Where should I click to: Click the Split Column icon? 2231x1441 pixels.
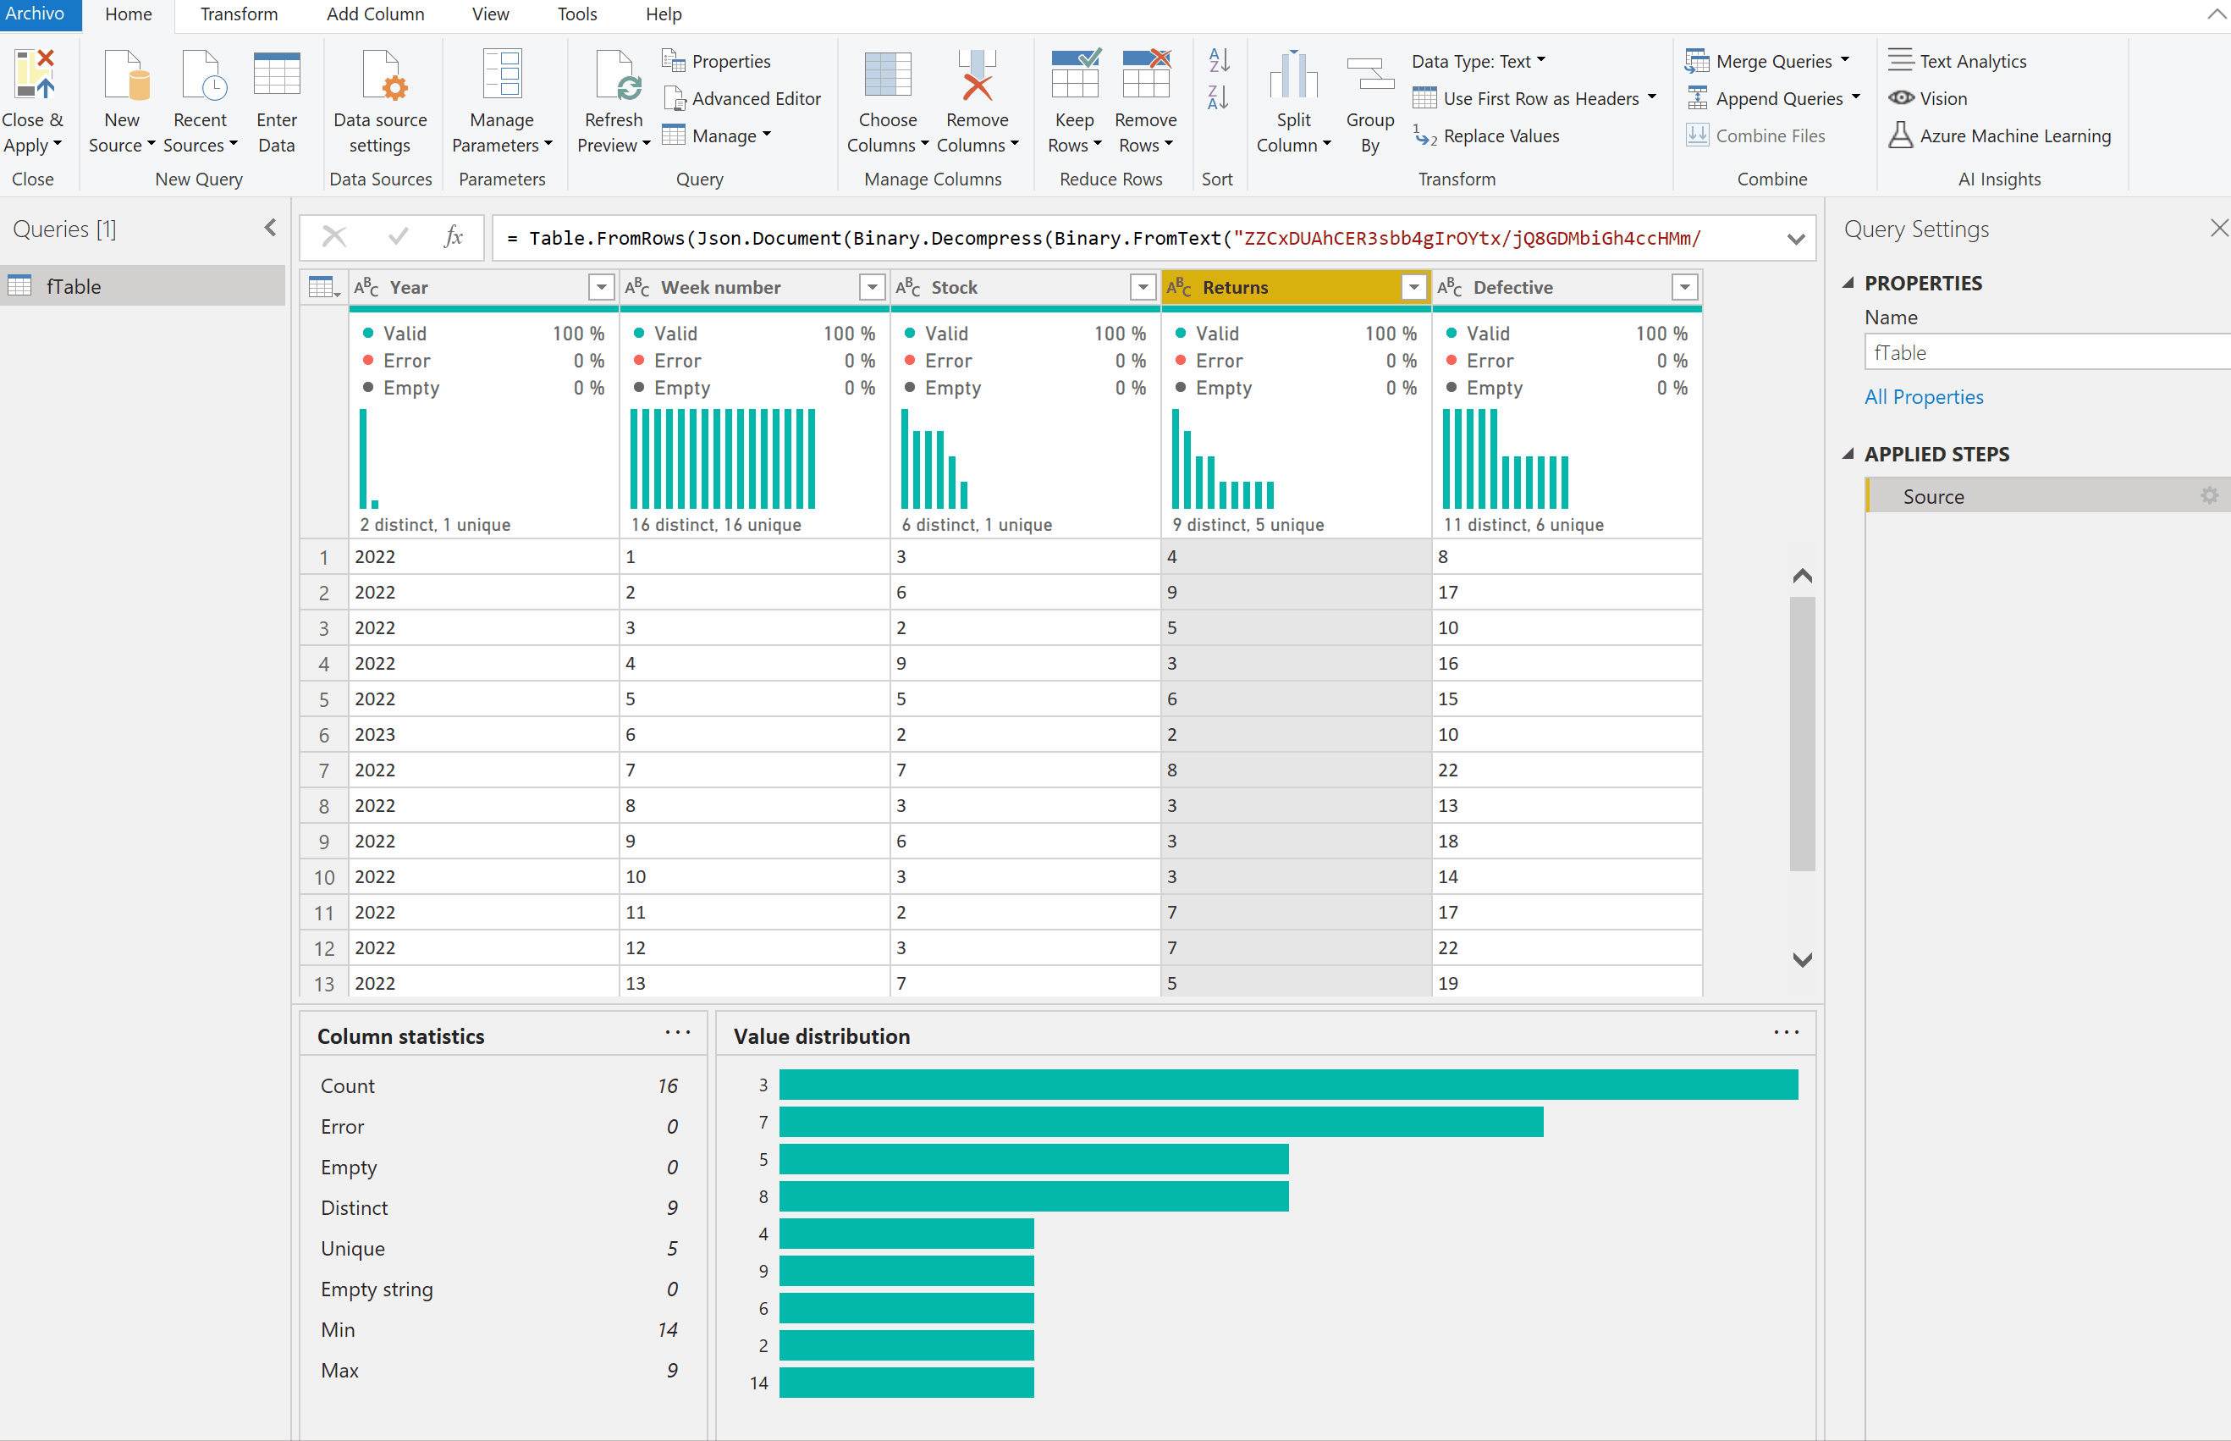click(1294, 75)
